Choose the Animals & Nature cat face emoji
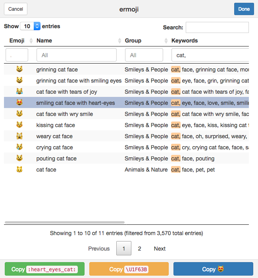The height and width of the screenshot is (278, 258). tap(19, 169)
